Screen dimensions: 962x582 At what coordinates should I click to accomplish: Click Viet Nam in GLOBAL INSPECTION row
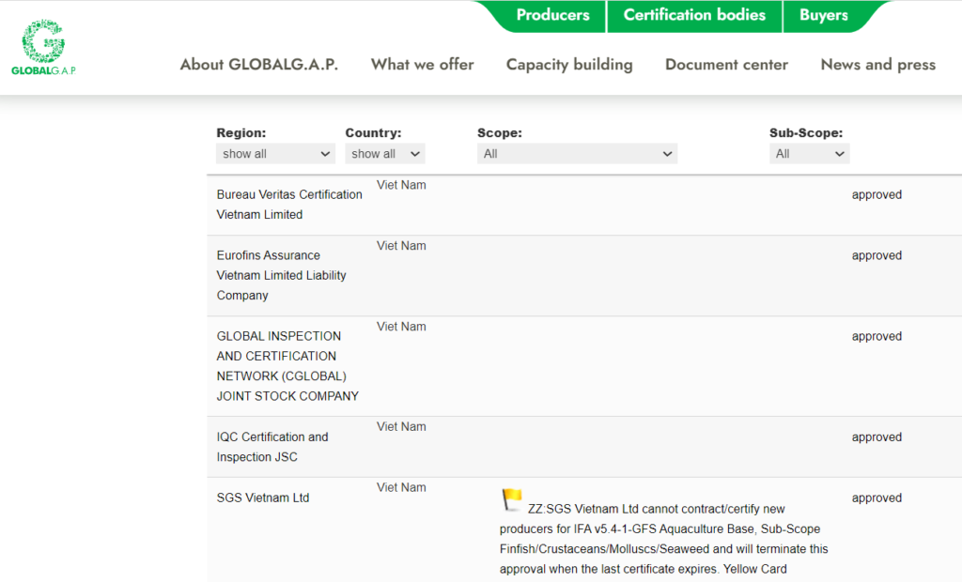[401, 327]
